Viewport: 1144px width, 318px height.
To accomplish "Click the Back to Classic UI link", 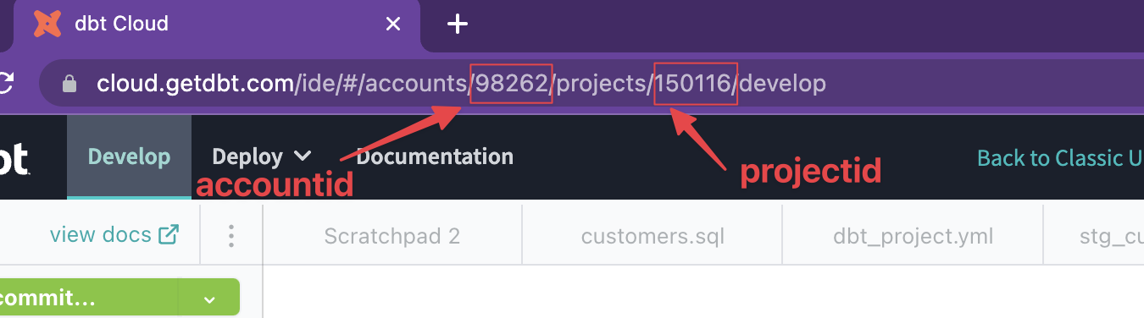I will 1060,158.
